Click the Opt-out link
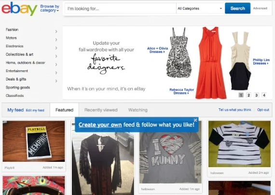This screenshot has height=195, width=275. [263, 110]
